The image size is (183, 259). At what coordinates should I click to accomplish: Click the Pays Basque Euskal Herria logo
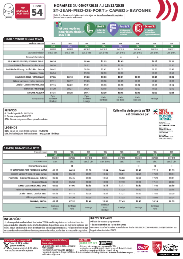pos(163,124)
